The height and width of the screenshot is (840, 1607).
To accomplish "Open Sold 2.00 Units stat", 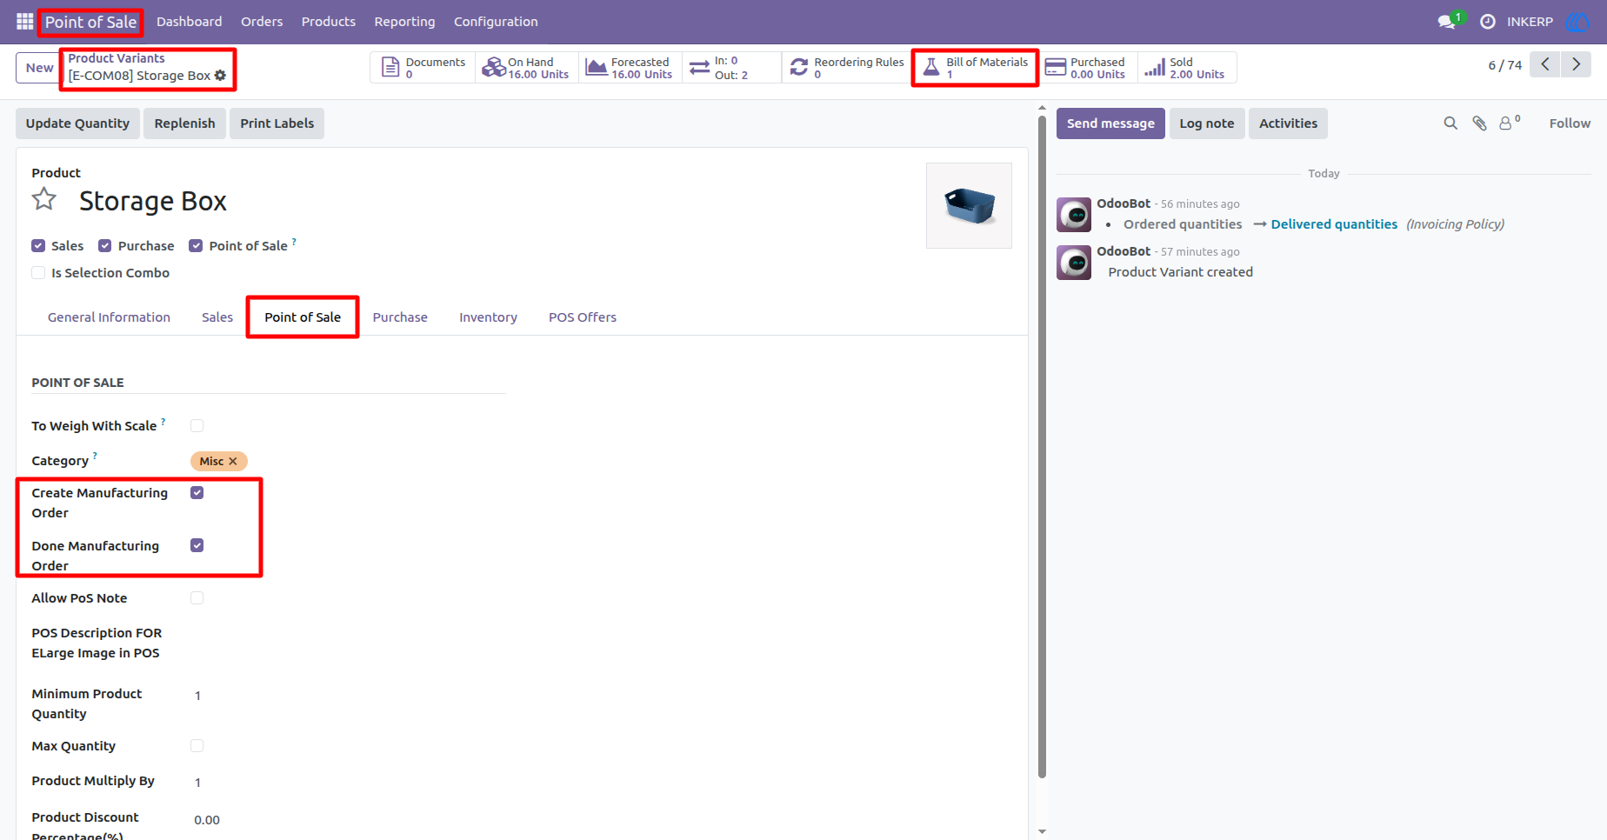I will [x=1187, y=68].
